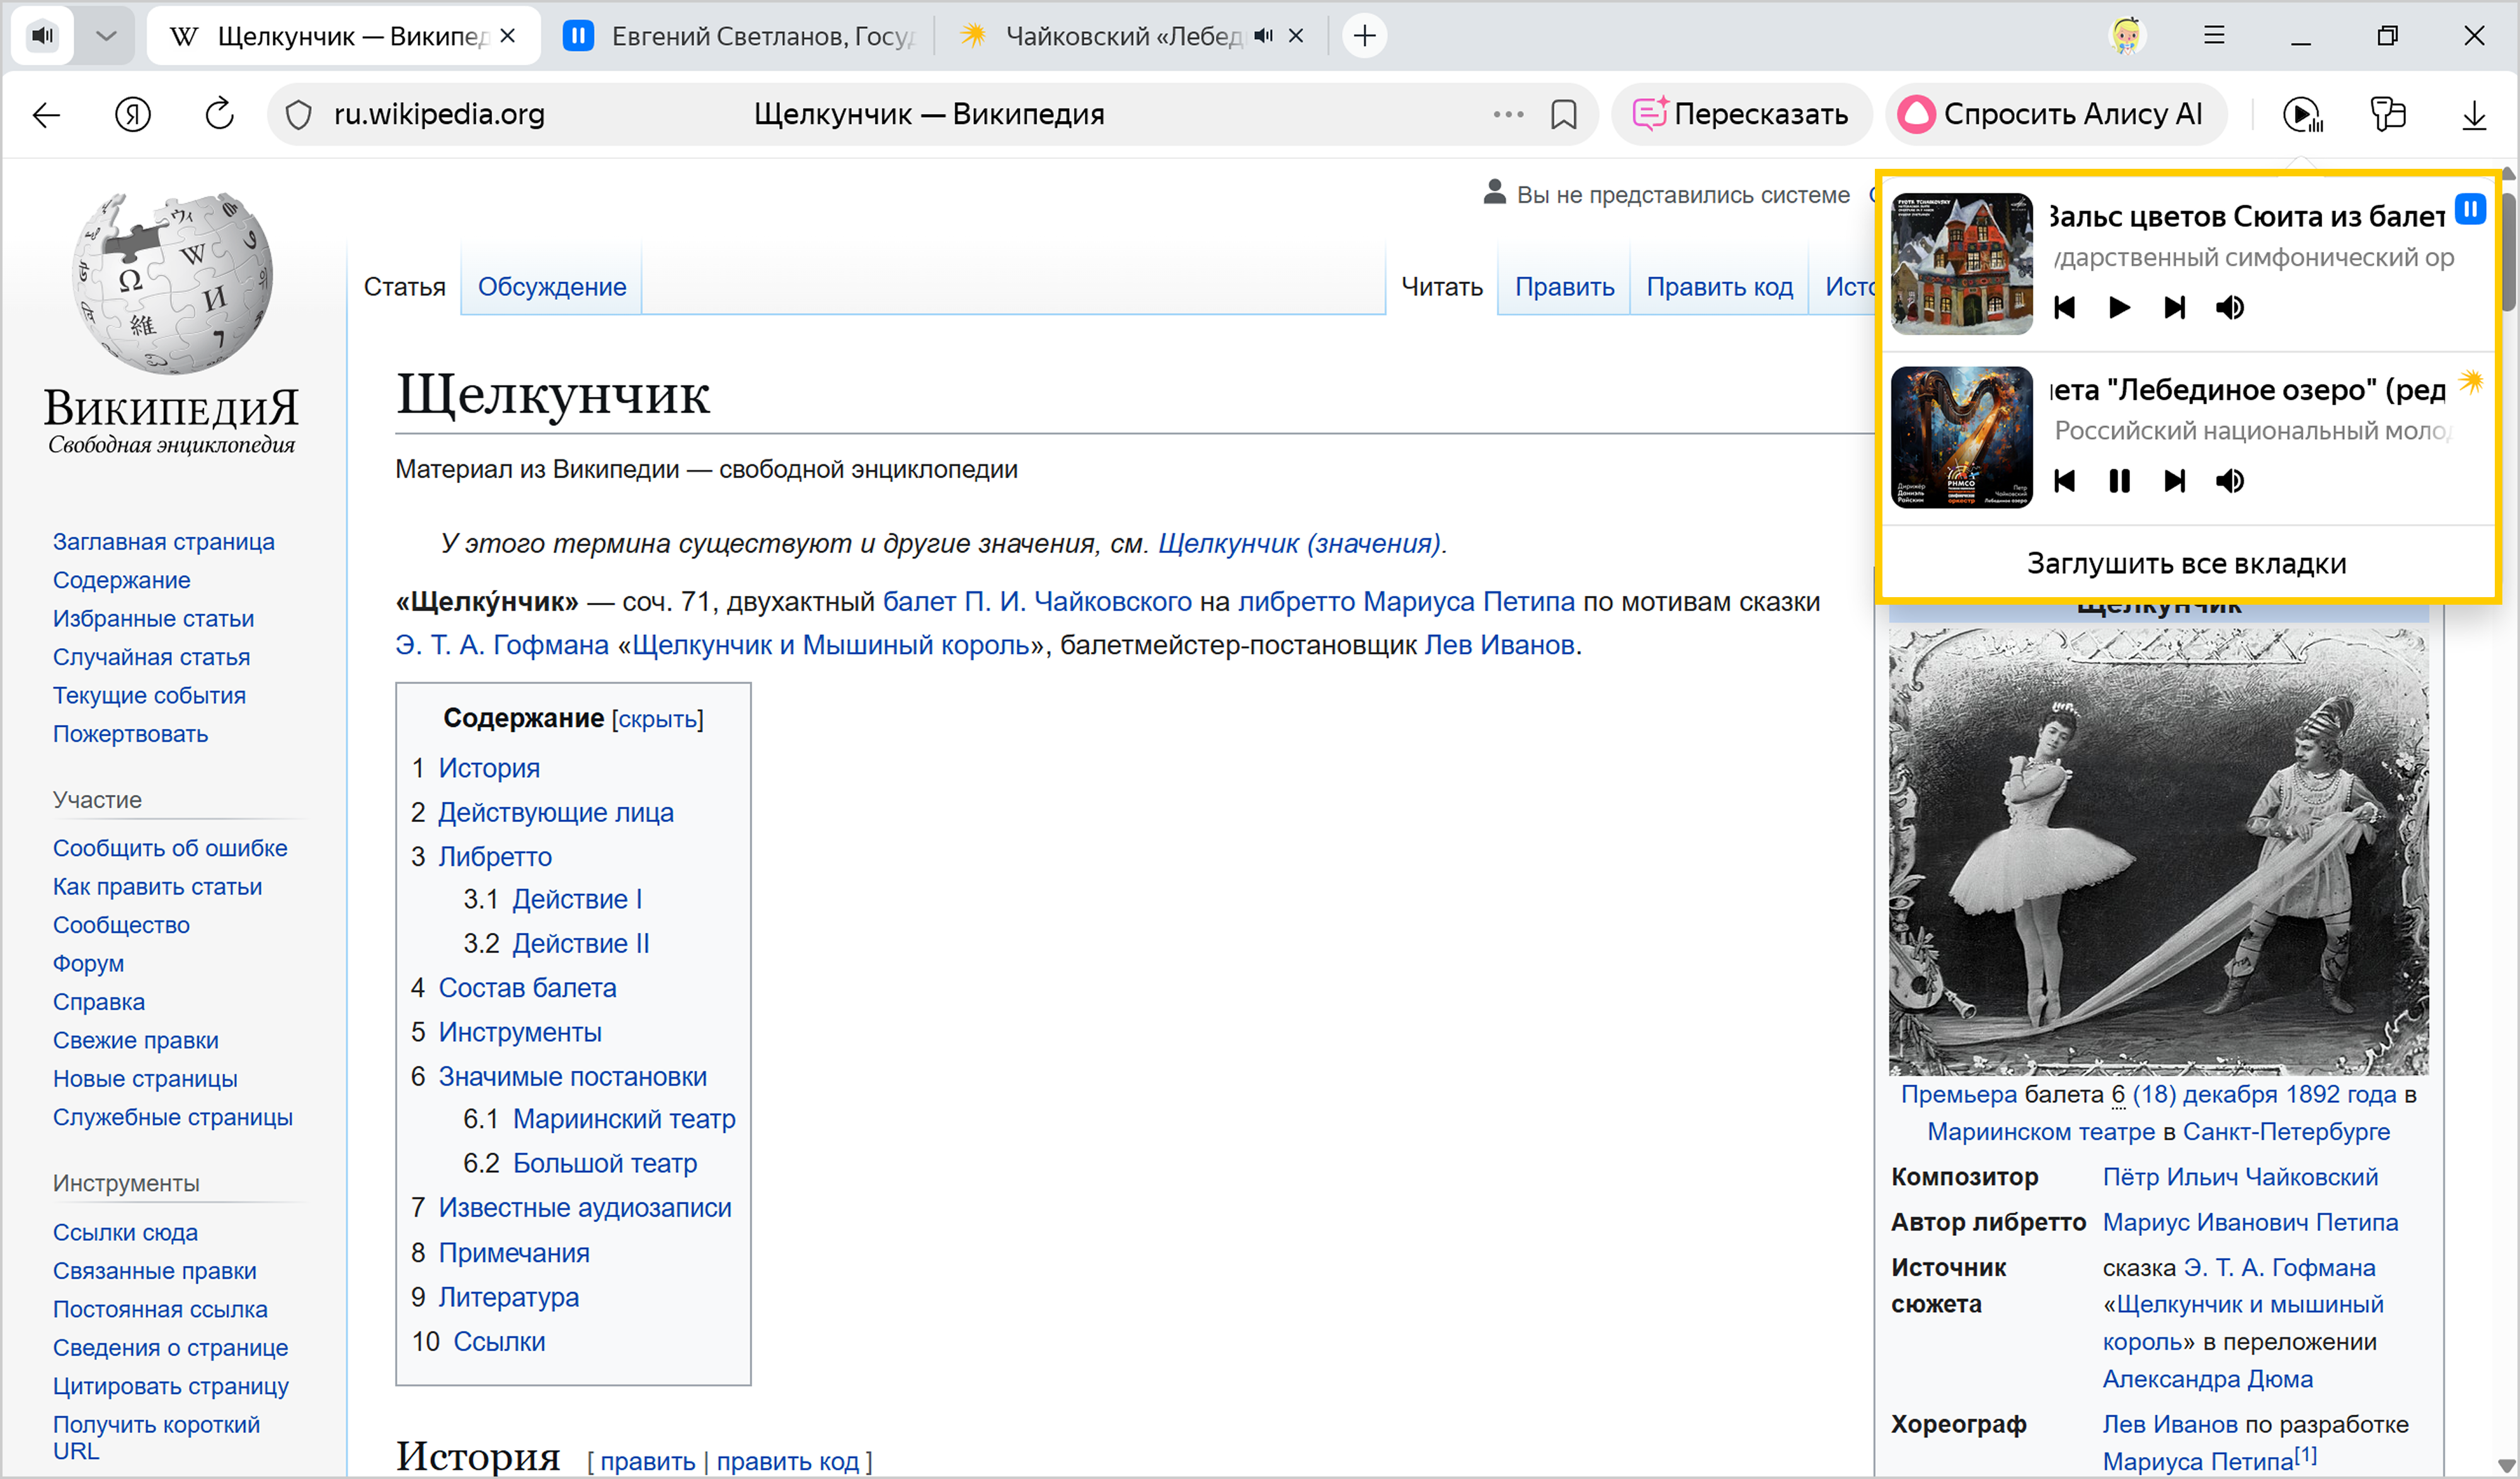This screenshot has height=1479, width=2520.
Task: Play the Вальс цветов track
Action: [x=2119, y=307]
